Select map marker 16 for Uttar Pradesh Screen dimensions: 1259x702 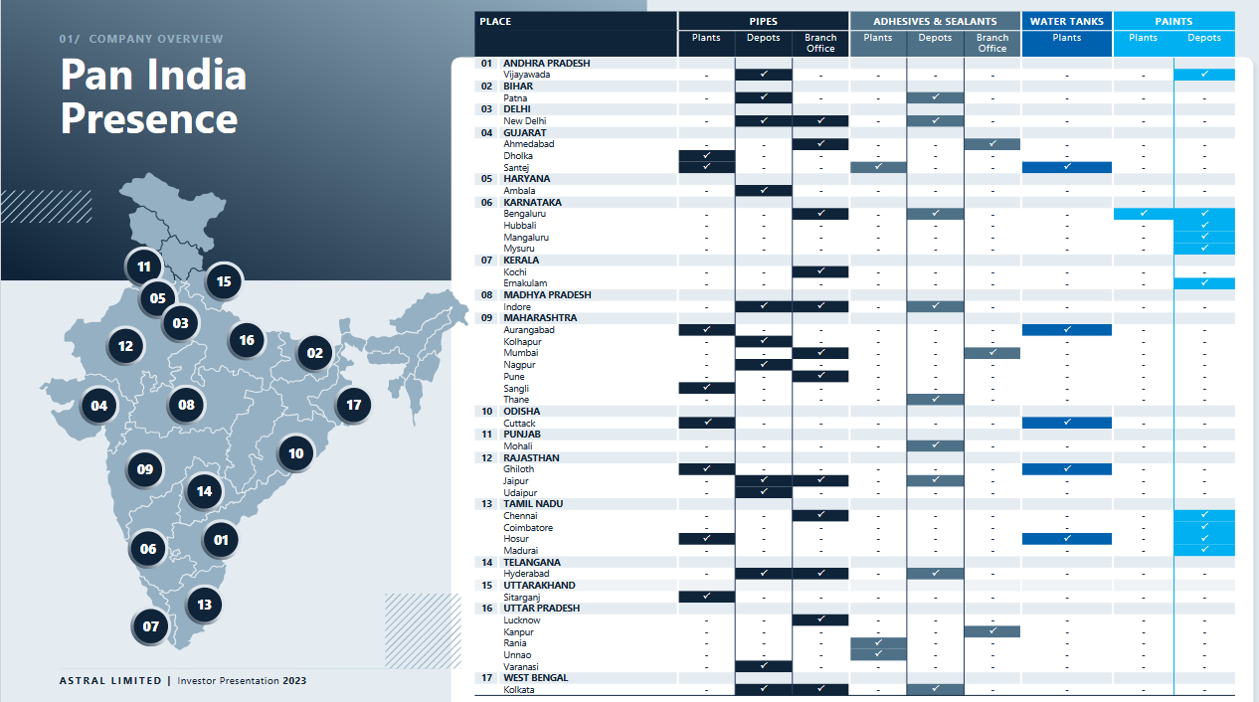[247, 340]
